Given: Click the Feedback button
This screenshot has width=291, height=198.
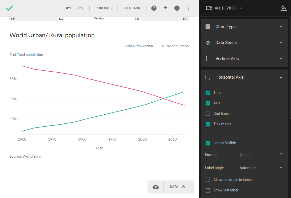Looking at the screenshot, I should 132,8.
